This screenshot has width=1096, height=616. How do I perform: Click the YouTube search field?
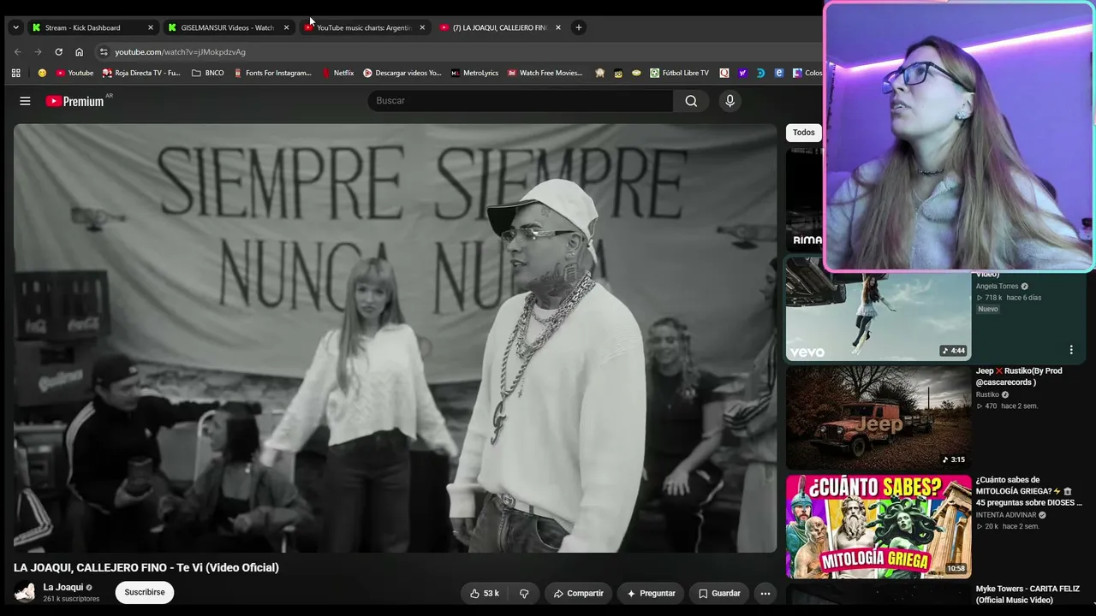[x=521, y=101]
